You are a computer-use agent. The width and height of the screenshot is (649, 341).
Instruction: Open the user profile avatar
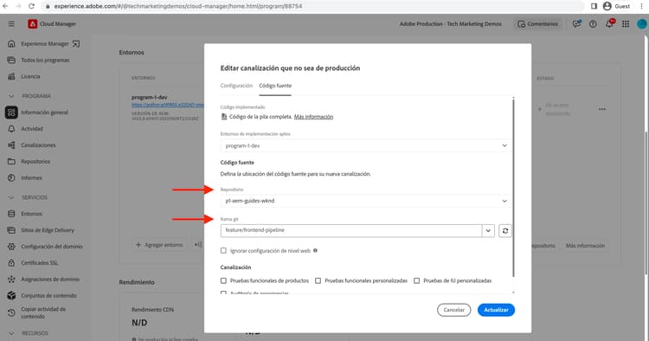(x=642, y=24)
